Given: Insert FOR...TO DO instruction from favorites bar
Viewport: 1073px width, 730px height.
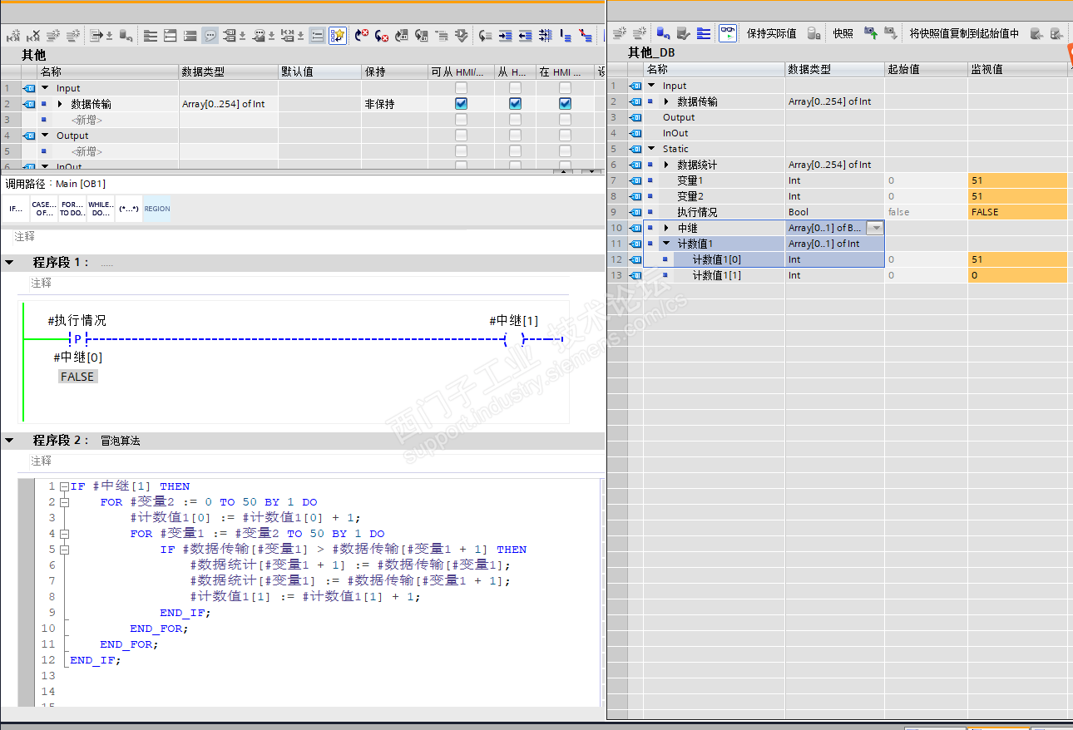Looking at the screenshot, I should pos(72,209).
